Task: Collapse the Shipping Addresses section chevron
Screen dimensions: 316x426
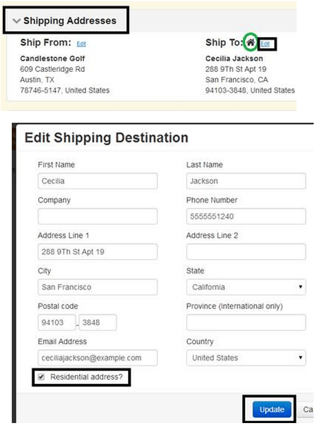Action: pos(17,21)
